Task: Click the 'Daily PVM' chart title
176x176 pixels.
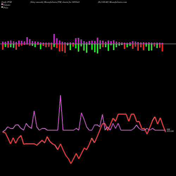Action: [x=7, y=2]
